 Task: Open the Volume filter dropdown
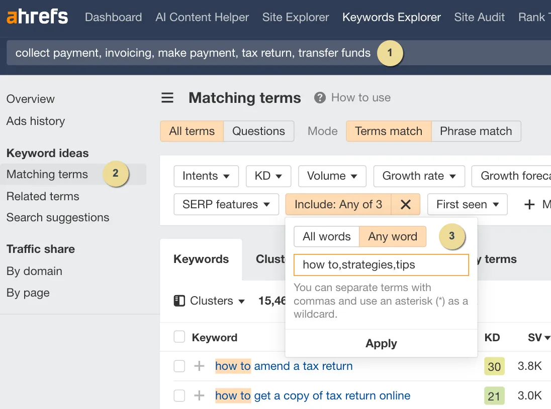click(x=332, y=176)
